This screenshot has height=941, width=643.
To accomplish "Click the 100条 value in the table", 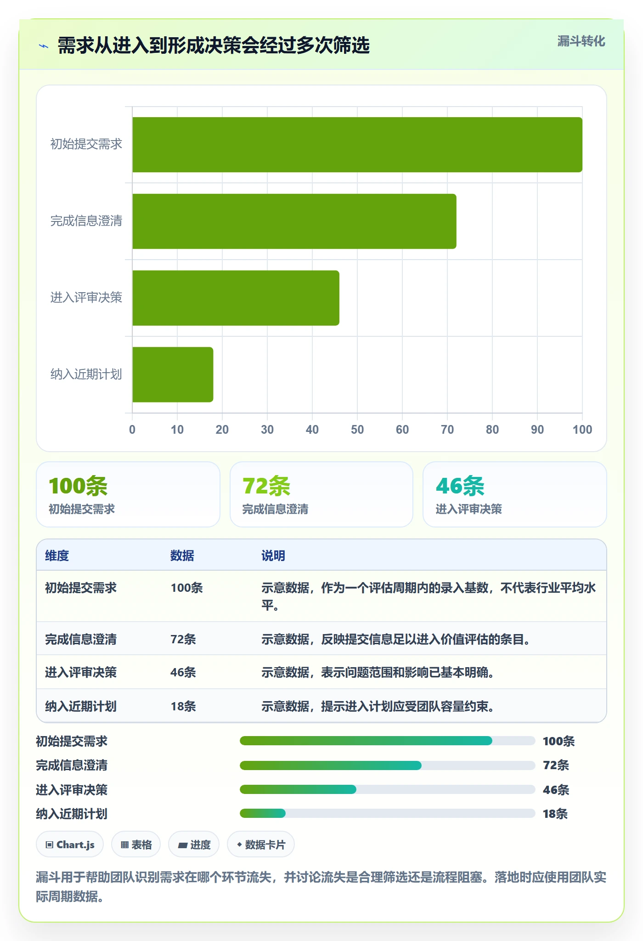I will pos(186,588).
